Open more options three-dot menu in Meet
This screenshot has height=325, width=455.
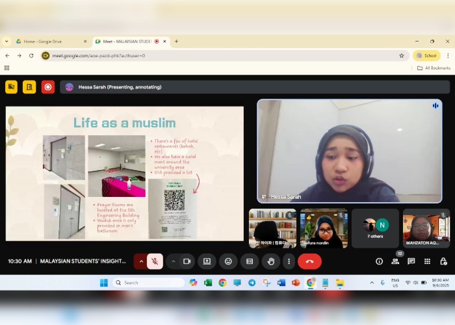[x=289, y=261]
